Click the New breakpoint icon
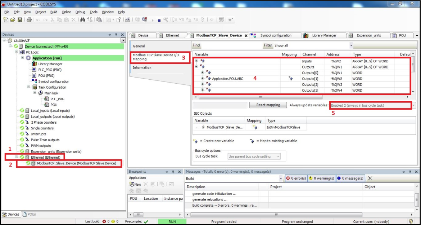Image resolution: width=421 pixels, height=225 pixels. click(x=135, y=184)
